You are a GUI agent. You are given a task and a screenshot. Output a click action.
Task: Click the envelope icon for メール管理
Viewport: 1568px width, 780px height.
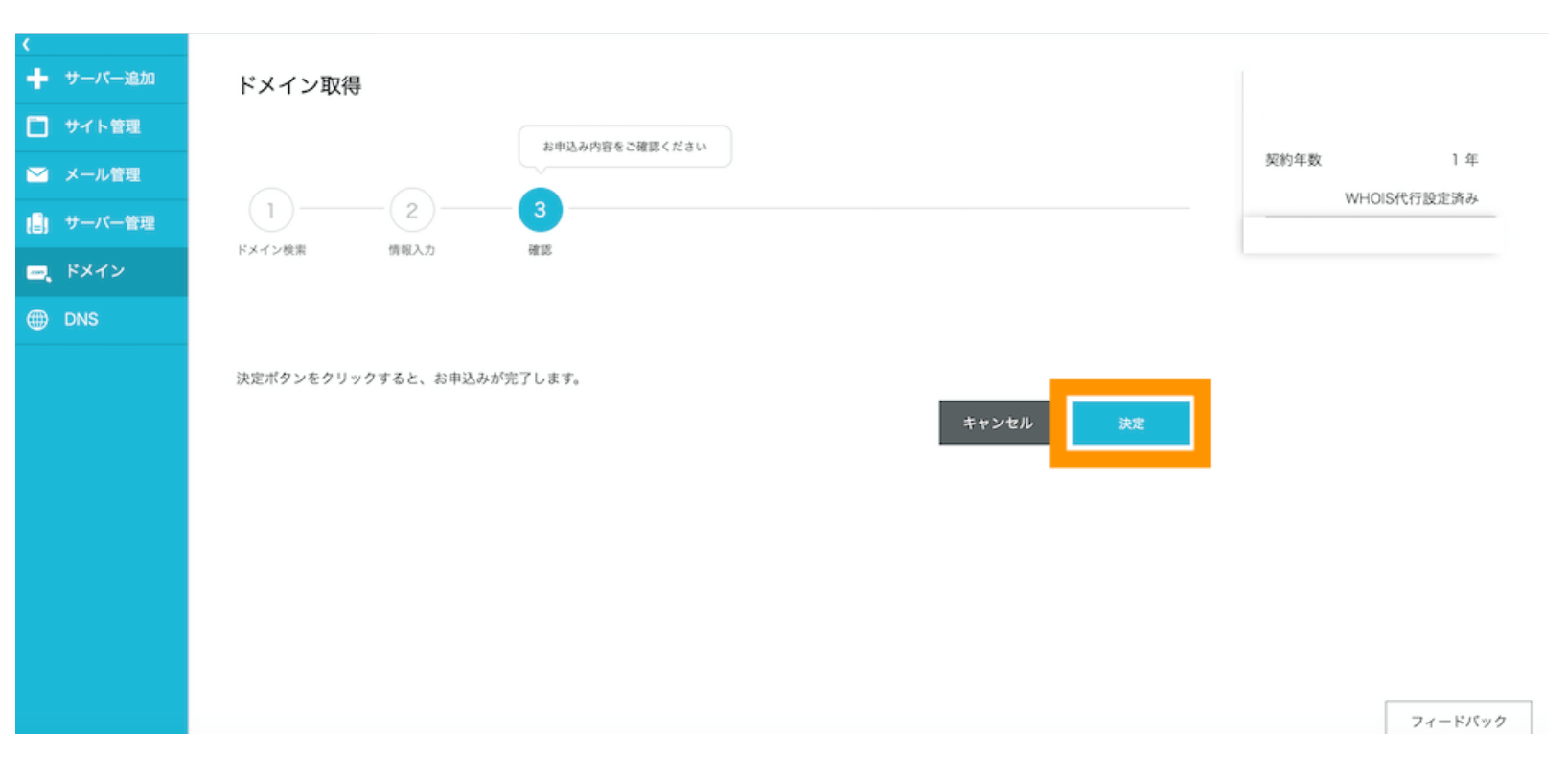click(x=37, y=174)
